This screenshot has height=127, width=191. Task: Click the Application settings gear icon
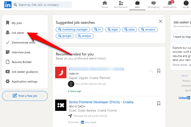[x=8, y=81]
